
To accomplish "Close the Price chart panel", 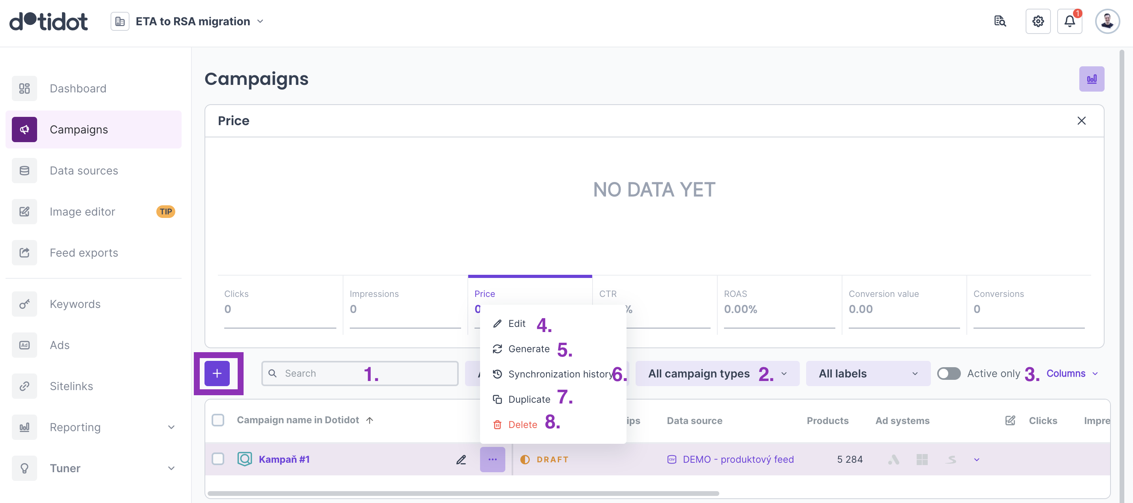I will coord(1081,120).
